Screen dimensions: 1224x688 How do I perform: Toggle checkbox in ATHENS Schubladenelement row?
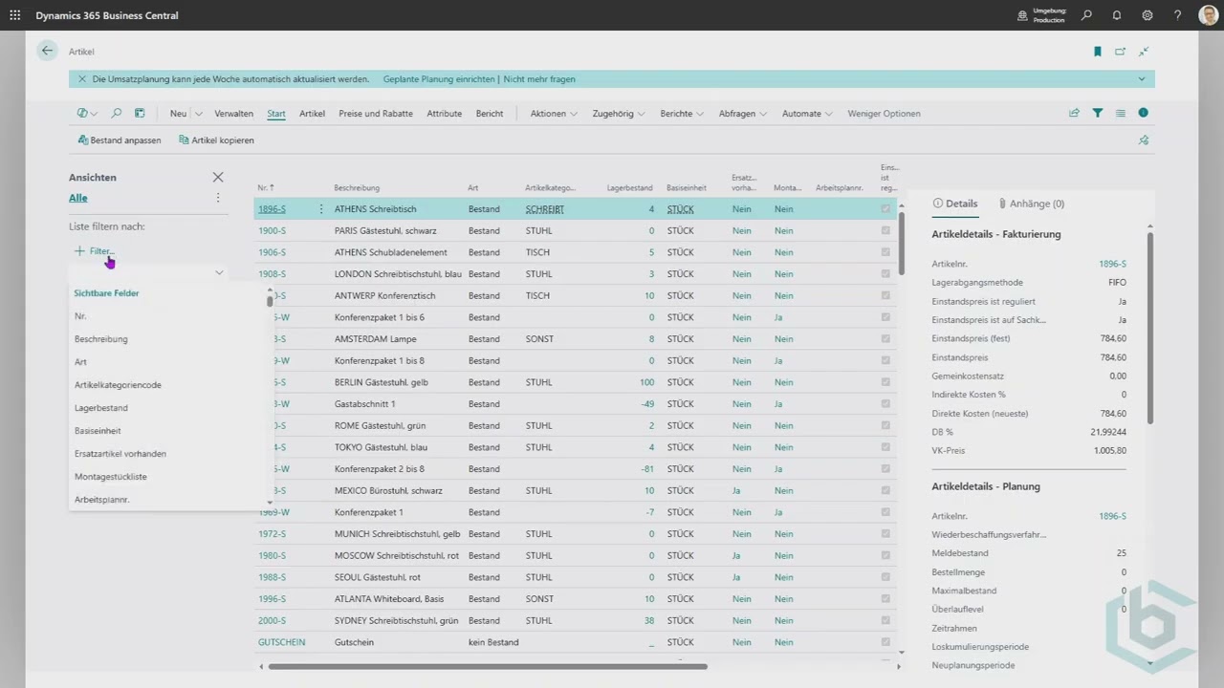885,252
